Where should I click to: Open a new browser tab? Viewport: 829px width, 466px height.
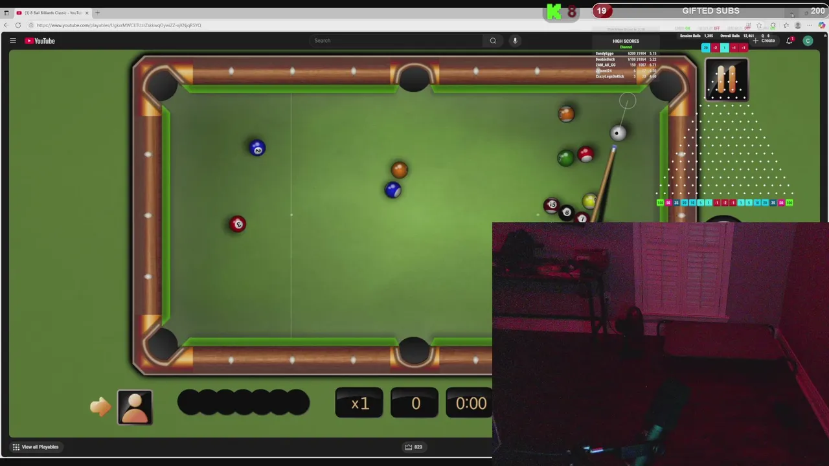tap(98, 13)
